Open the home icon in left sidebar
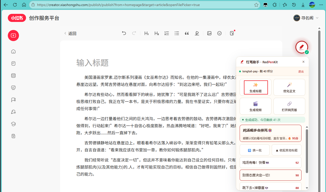This screenshot has width=326, height=192. click(x=13, y=51)
